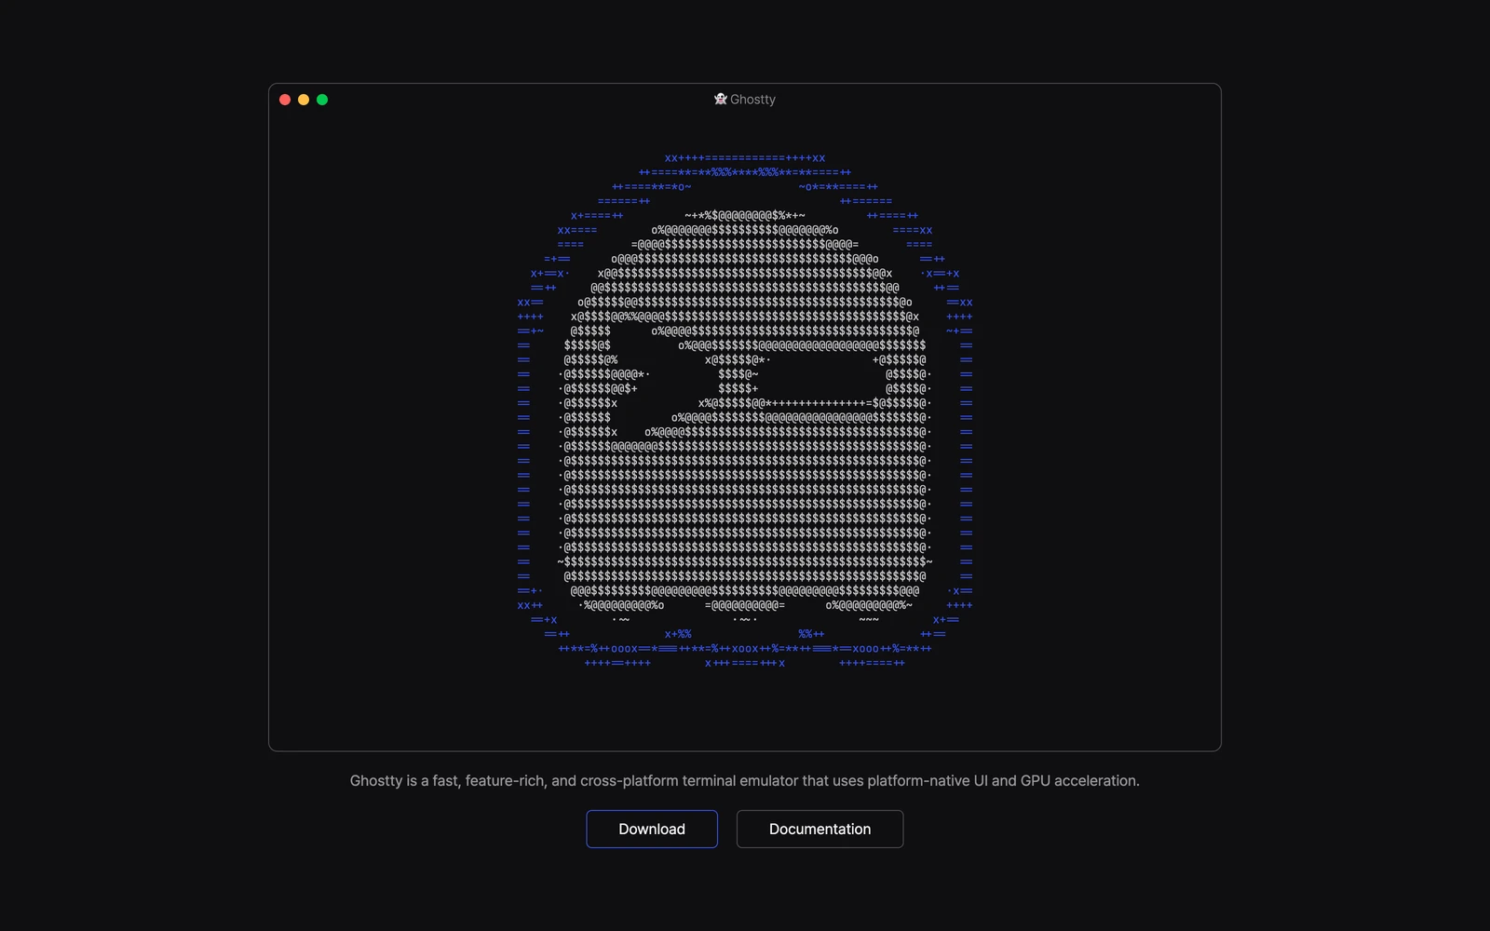Click the red close traffic light
Screen dimensions: 1490x931
(x=285, y=100)
